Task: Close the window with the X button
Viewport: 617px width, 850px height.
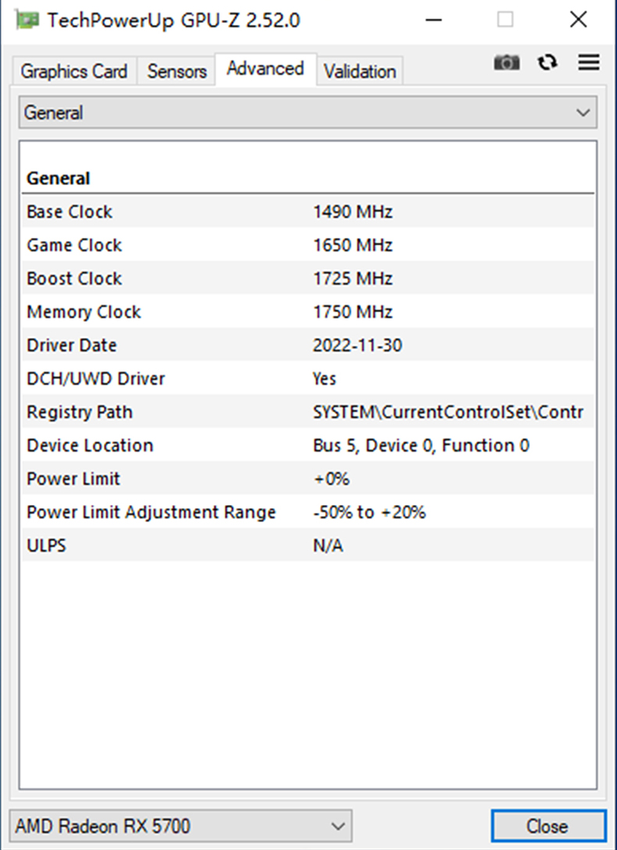Action: point(578,20)
